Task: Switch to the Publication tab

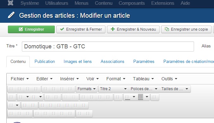Action: click(x=45, y=61)
